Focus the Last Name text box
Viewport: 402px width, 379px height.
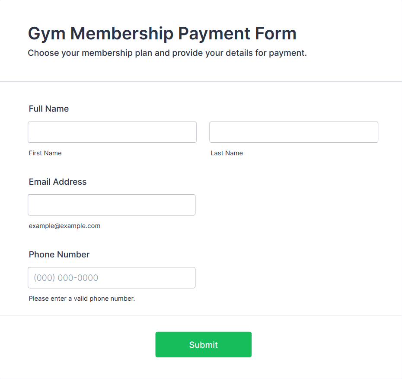point(294,132)
